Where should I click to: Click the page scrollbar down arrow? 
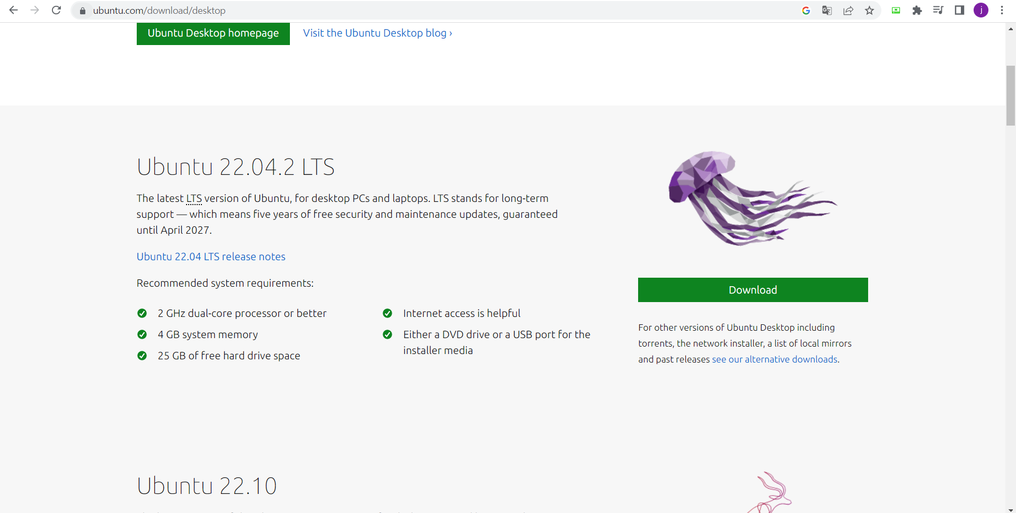1011,509
